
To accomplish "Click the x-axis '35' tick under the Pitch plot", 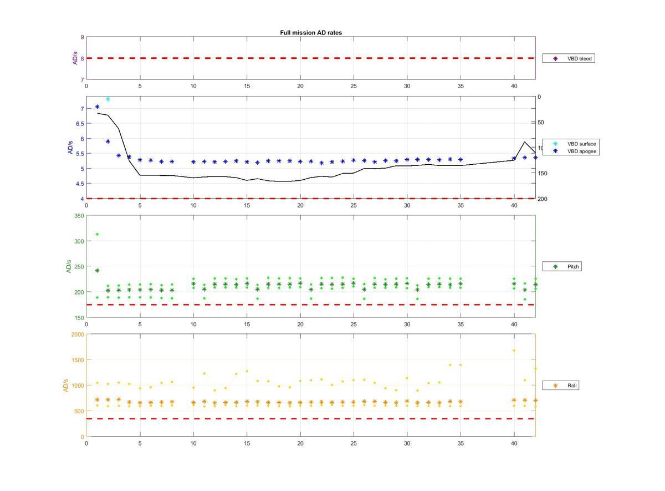I will coord(461,324).
